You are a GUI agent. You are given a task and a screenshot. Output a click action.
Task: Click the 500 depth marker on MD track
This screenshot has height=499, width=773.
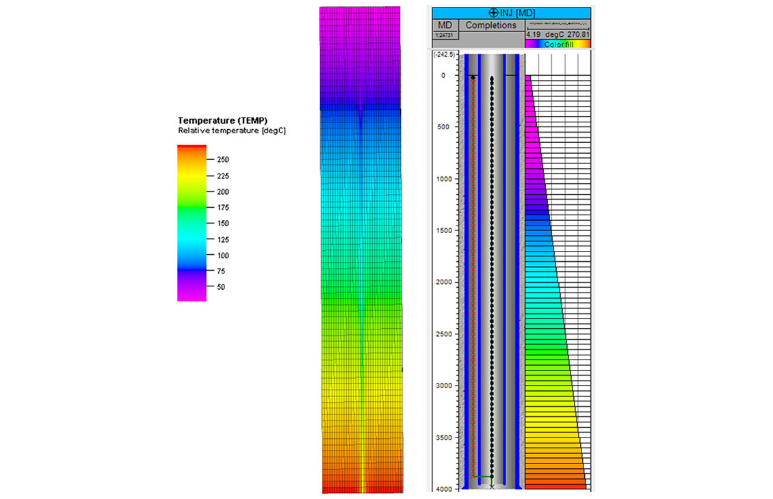[x=443, y=126]
